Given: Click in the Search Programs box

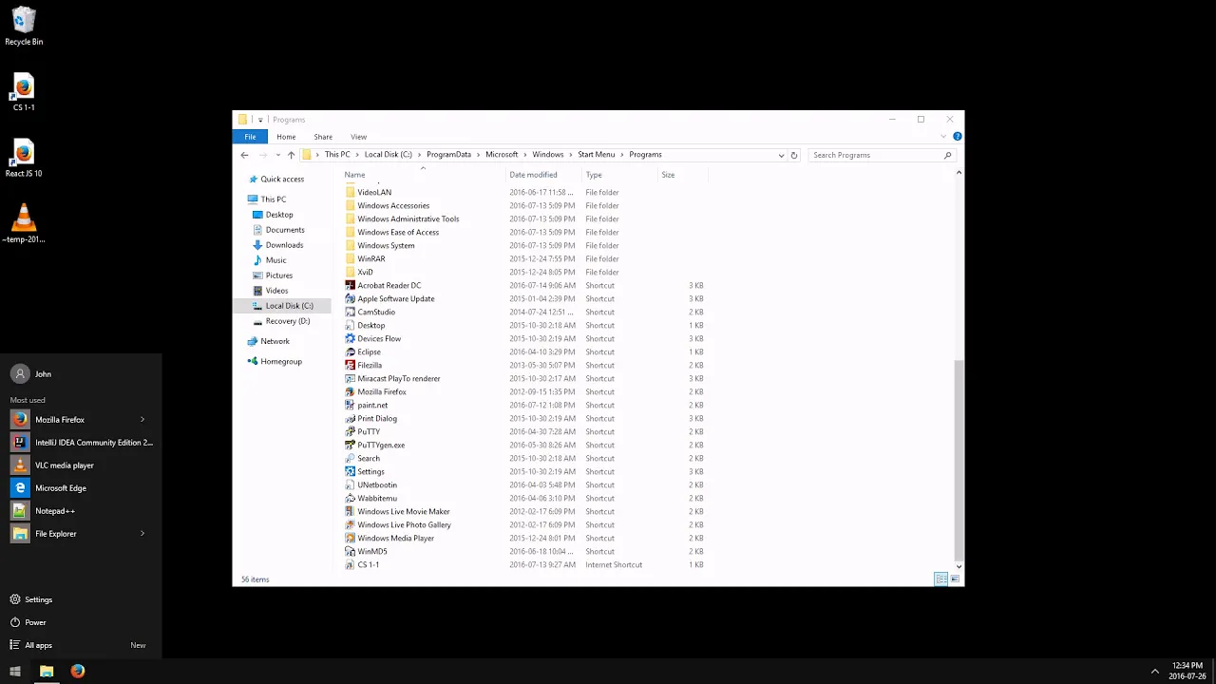Looking at the screenshot, I should click(x=874, y=155).
